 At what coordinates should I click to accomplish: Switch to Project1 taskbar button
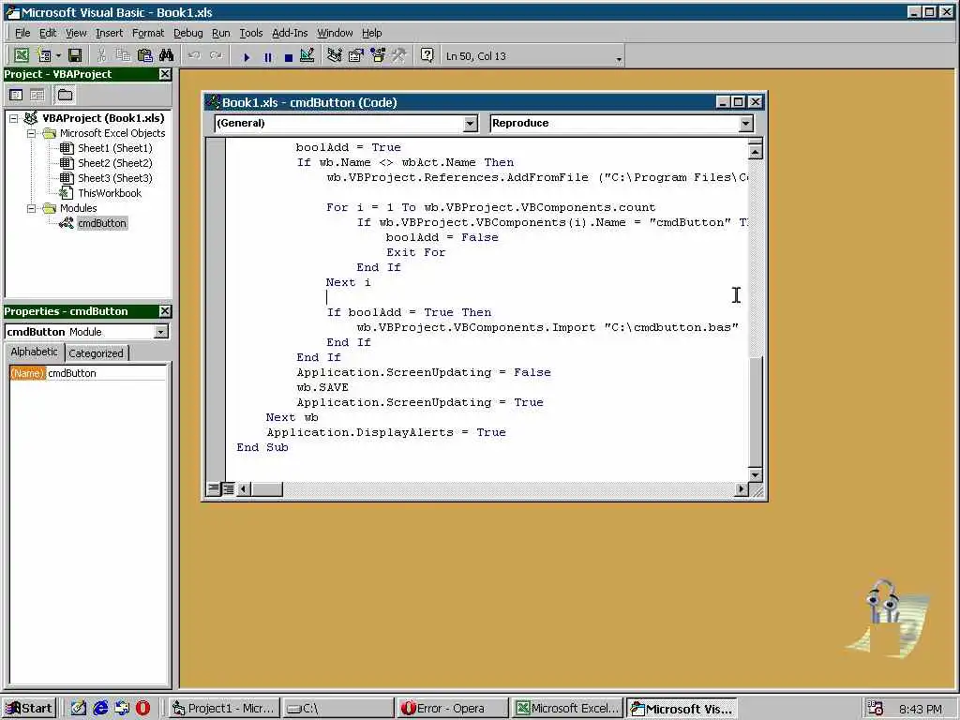(223, 709)
